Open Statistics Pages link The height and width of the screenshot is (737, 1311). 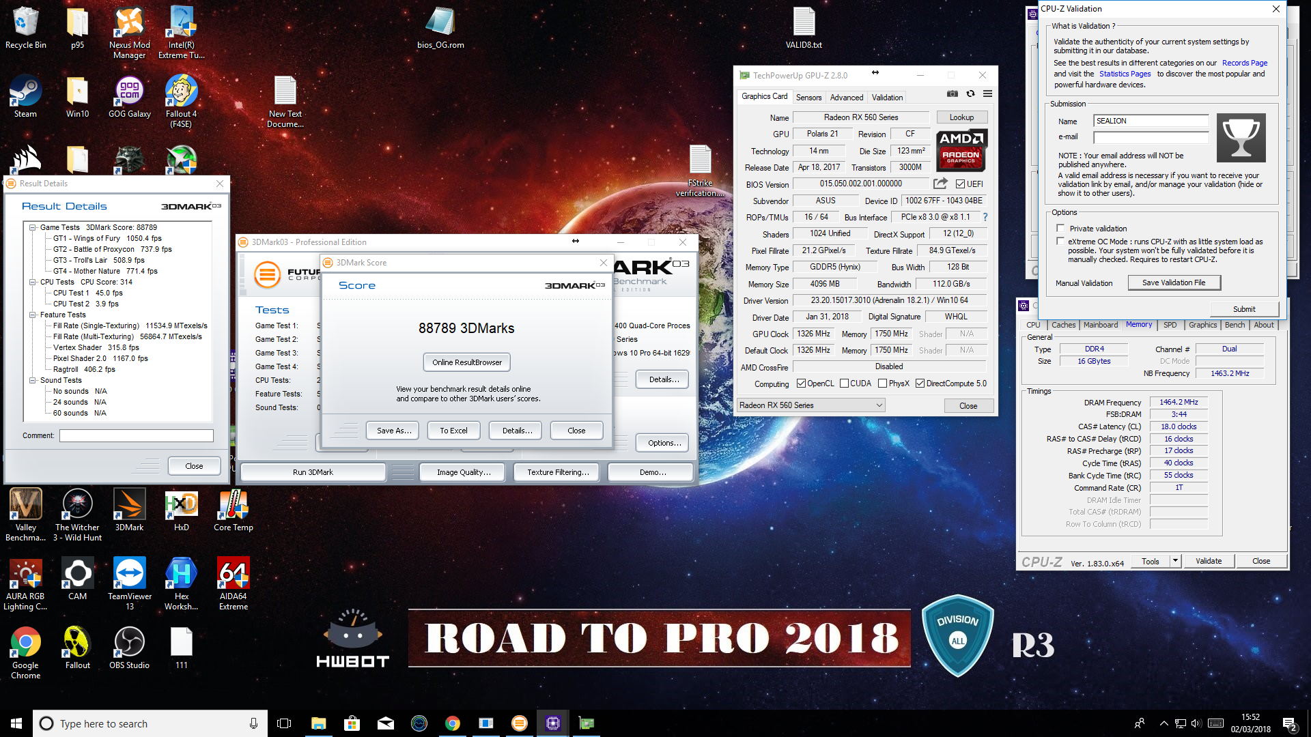tap(1125, 74)
